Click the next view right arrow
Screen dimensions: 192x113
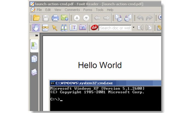(106, 18)
